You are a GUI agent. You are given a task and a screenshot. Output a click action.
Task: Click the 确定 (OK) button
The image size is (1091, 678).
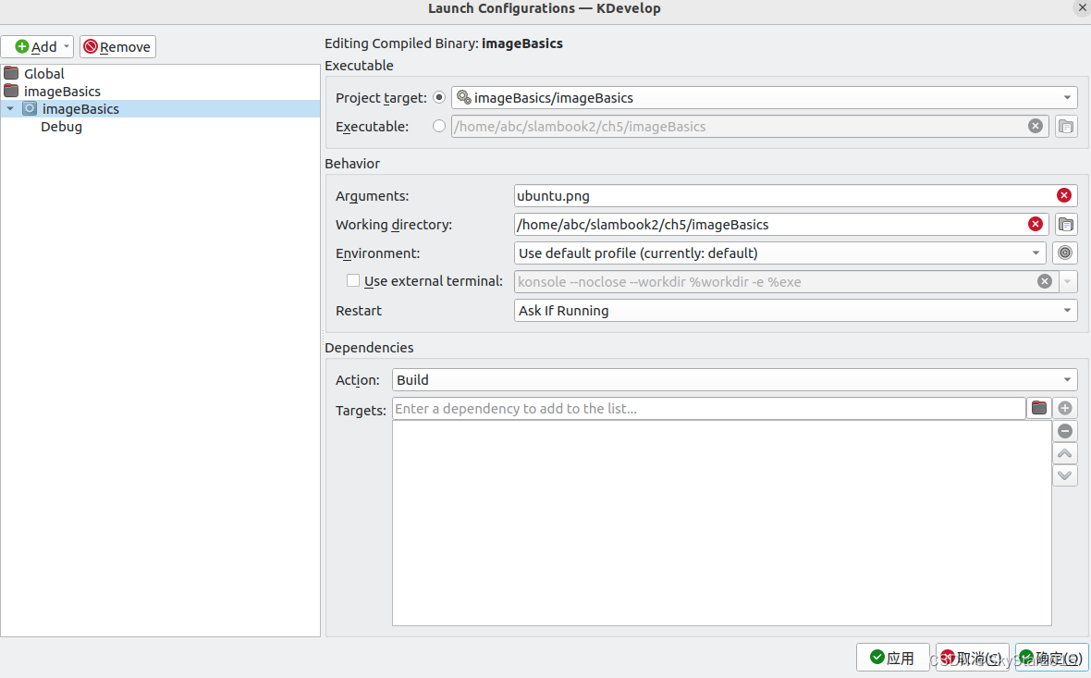point(1051,658)
